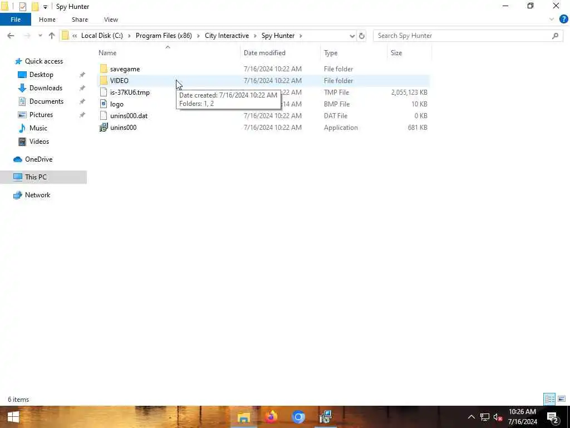Refresh the Spy Hunter folder view
The width and height of the screenshot is (570, 428).
click(x=362, y=36)
